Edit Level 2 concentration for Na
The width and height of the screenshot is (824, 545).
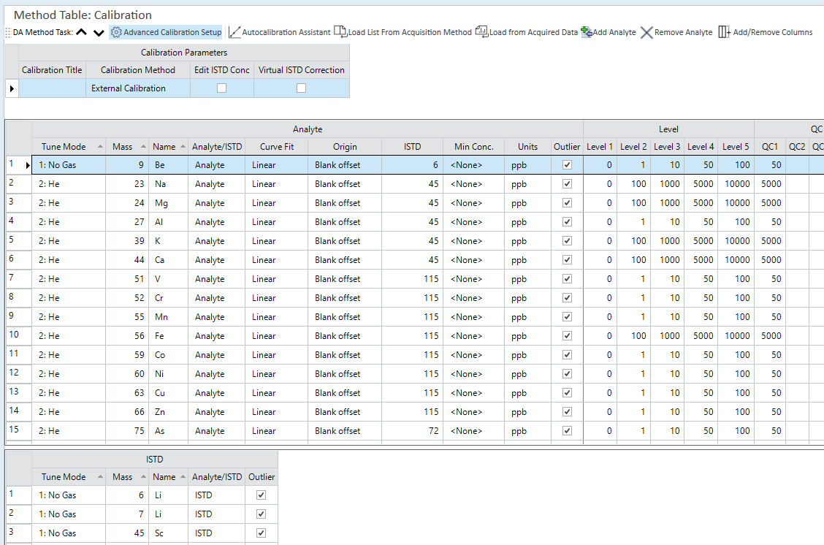point(633,184)
